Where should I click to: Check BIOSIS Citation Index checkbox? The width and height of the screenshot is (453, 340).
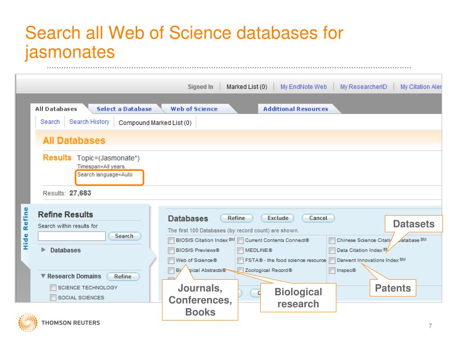(171, 240)
